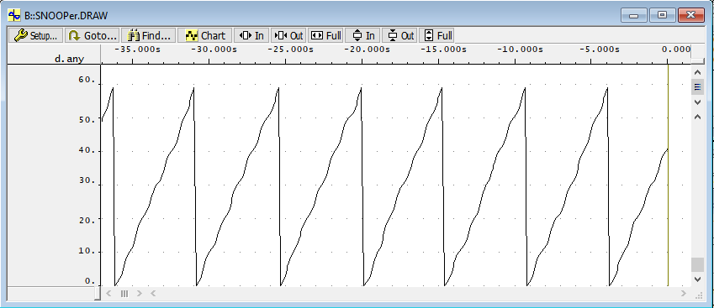Zoom Out vertically on value axis

[400, 35]
